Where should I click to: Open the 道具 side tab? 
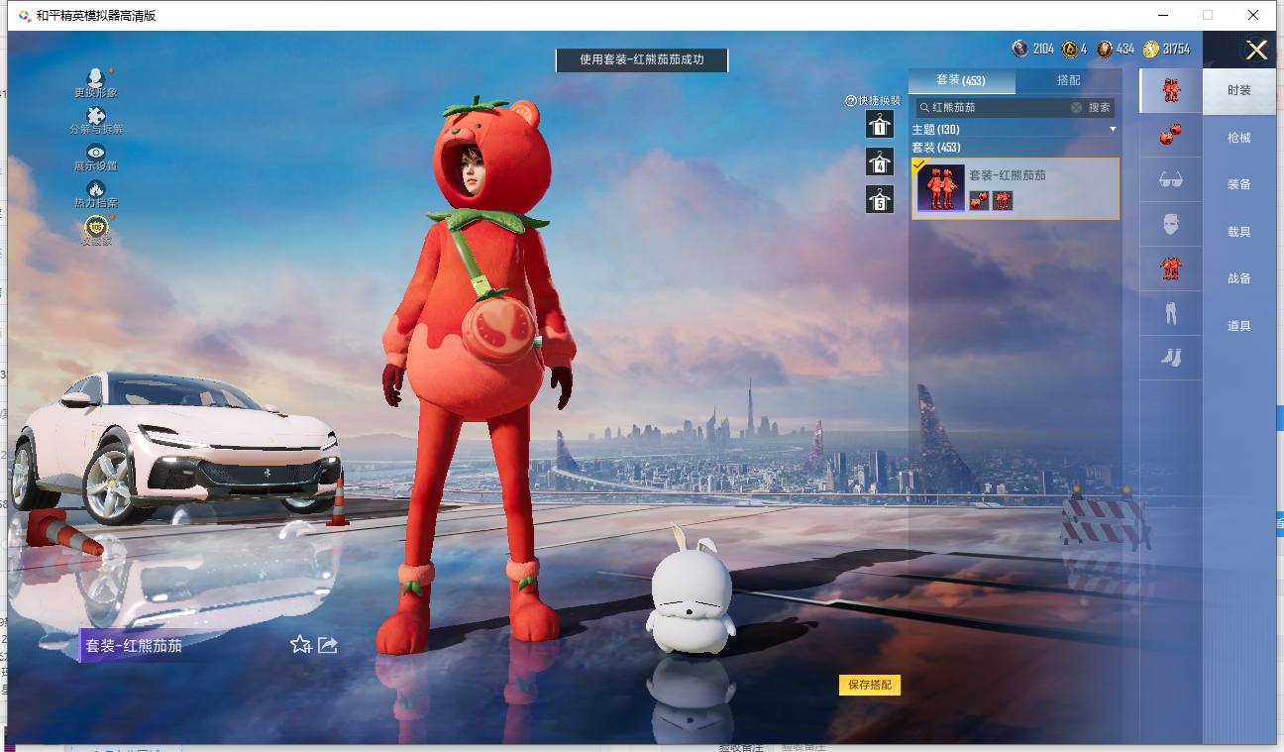coord(1239,326)
